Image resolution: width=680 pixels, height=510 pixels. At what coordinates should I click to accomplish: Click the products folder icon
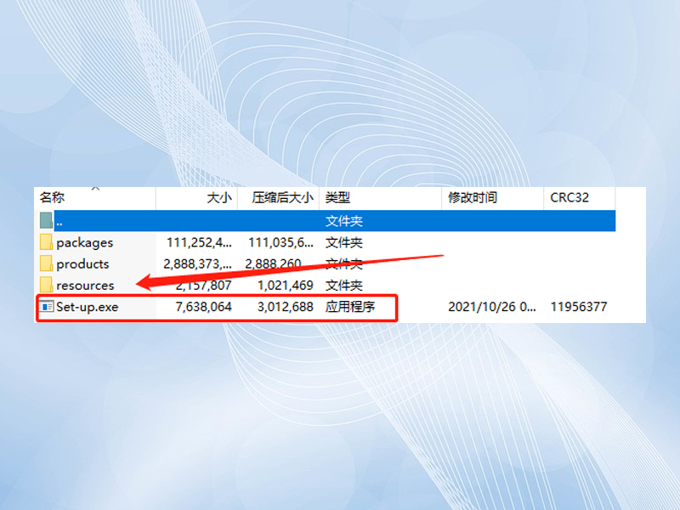tap(46, 263)
